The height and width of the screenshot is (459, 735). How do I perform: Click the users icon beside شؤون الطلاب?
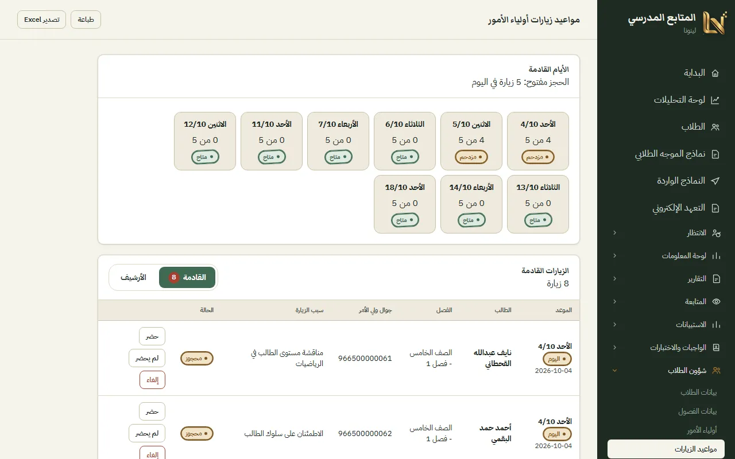click(x=715, y=371)
